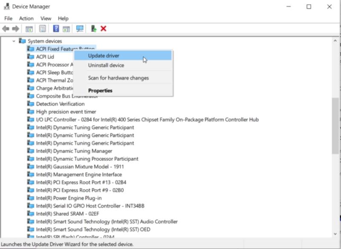Viewport: 341px width, 249px height.
Task: Select Intel(R) Dynamic Tuning Processor Participant
Action: (x=87, y=159)
